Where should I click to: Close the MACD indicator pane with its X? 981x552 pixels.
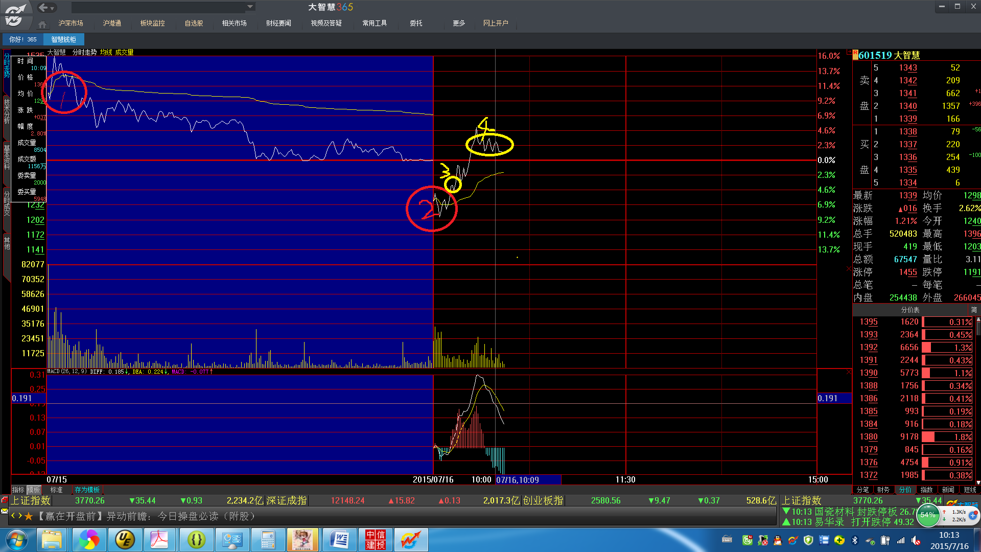coord(849,372)
